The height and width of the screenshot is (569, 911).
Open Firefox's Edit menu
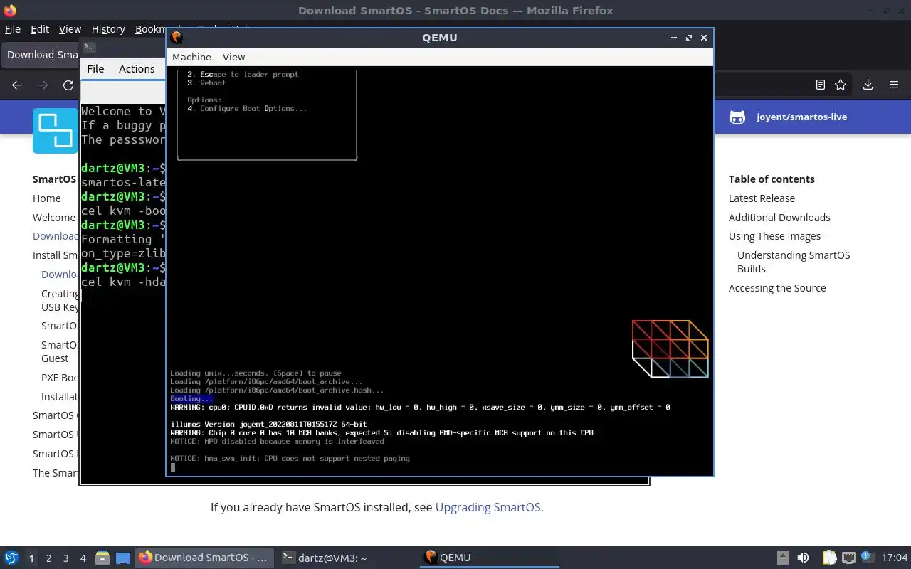pos(40,29)
